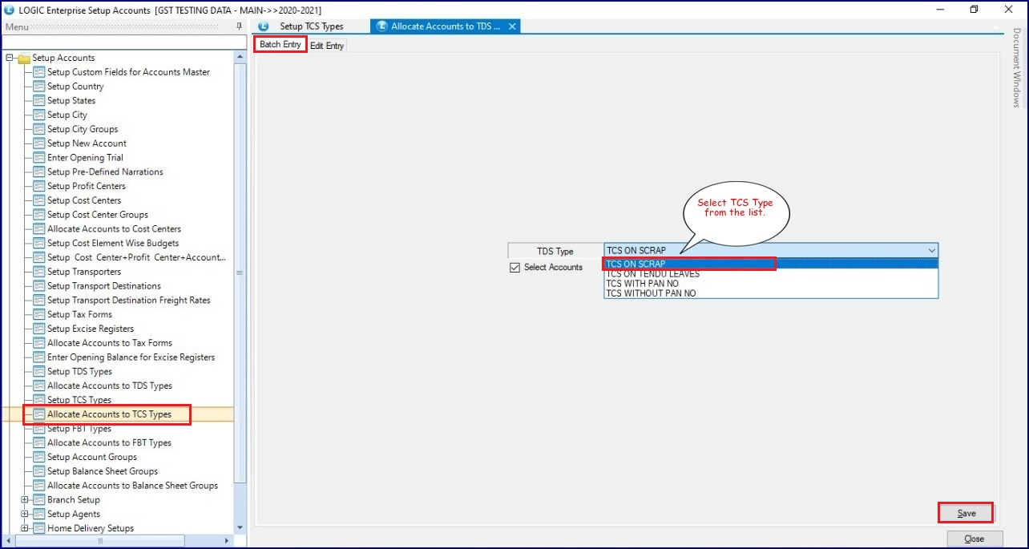Click the menu search input field
1029x549 pixels.
click(120, 42)
